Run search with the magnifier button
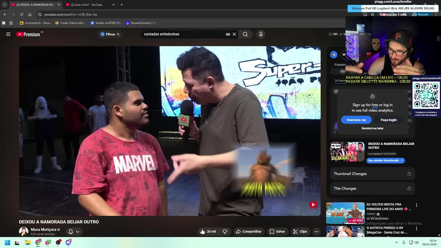The height and width of the screenshot is (248, 441). click(245, 34)
